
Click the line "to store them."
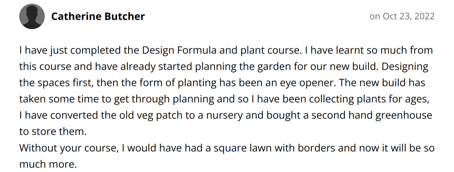pos(53,132)
